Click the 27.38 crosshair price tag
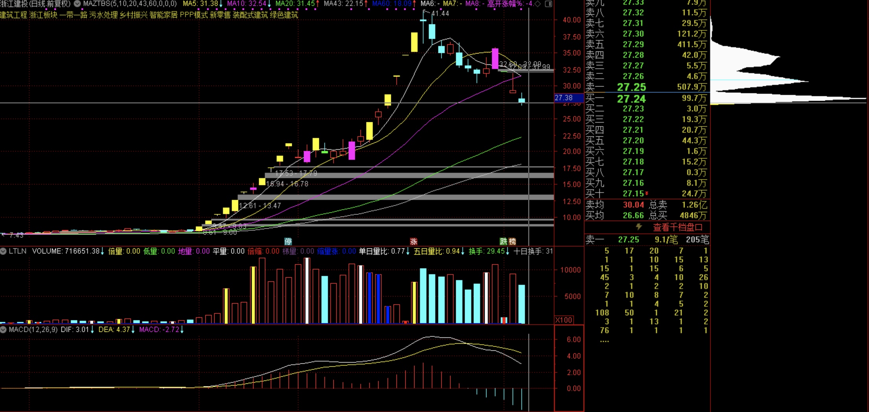This screenshot has height=412, width=869. coord(563,97)
